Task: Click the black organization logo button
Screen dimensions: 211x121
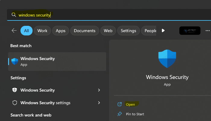Action: (190, 31)
